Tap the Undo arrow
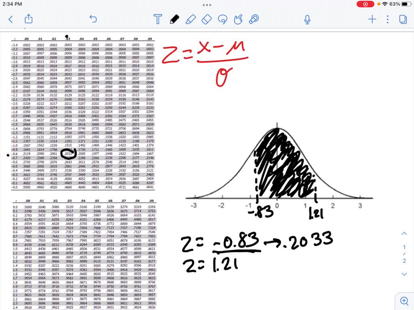 93,19
